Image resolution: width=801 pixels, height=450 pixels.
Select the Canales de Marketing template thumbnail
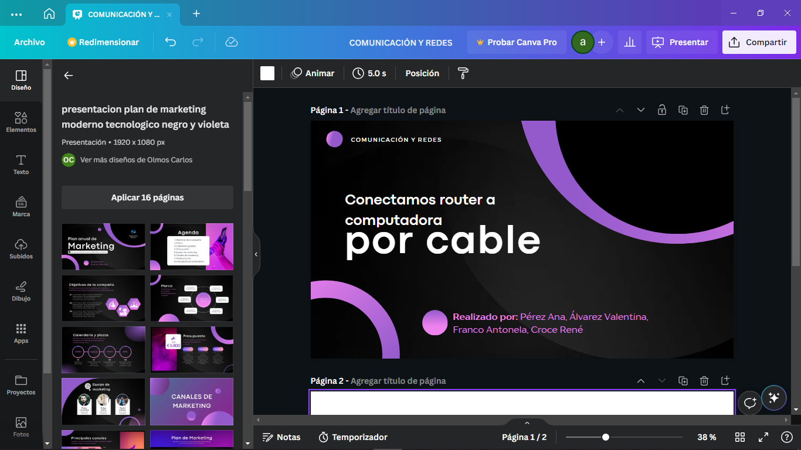[192, 401]
